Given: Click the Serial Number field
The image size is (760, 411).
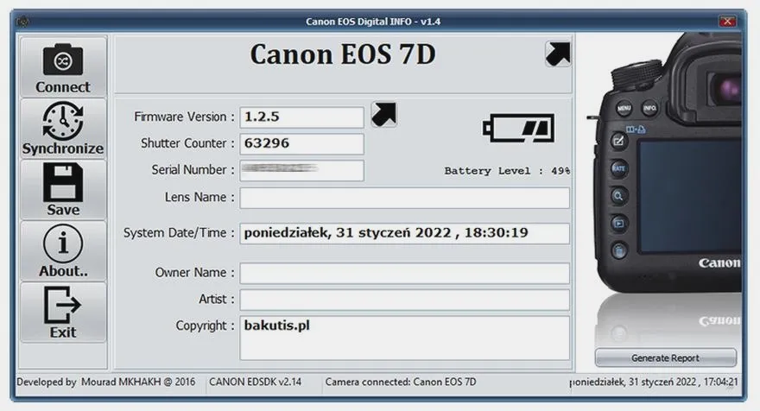Looking at the screenshot, I should [x=301, y=171].
